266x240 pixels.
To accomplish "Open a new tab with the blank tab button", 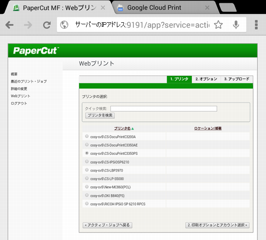I will 228,8.
